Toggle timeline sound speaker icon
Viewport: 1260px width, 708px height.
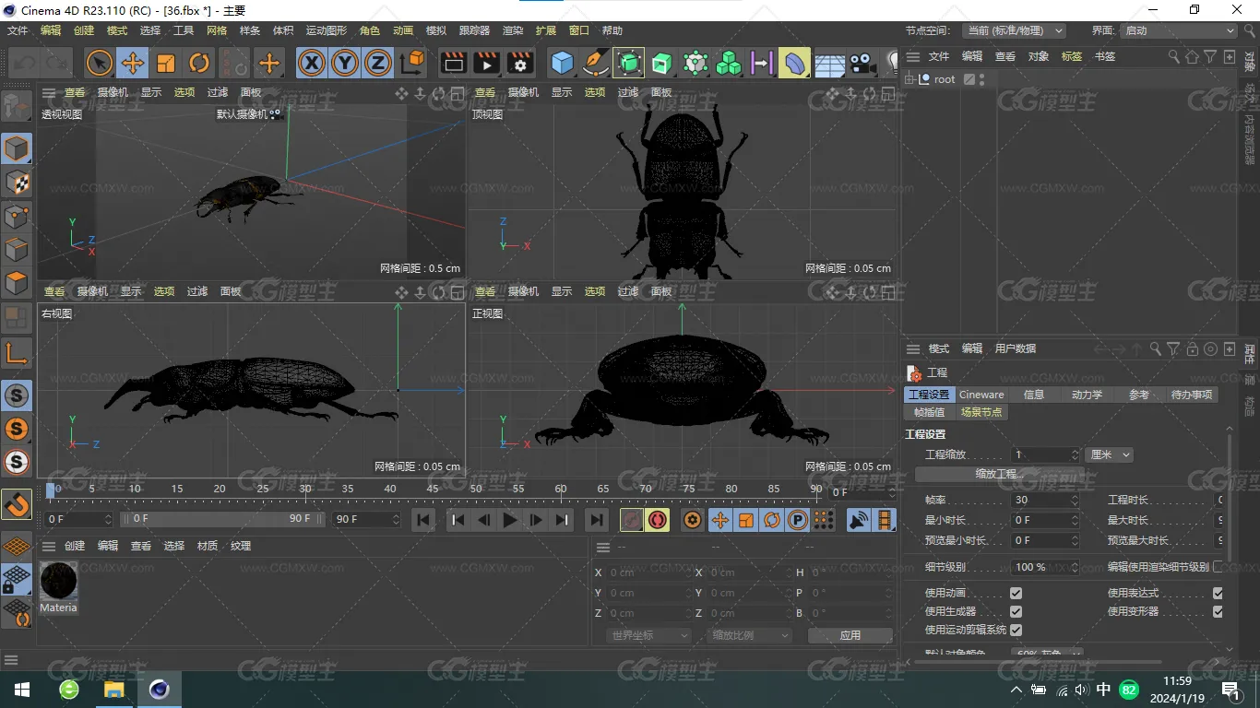(x=859, y=520)
